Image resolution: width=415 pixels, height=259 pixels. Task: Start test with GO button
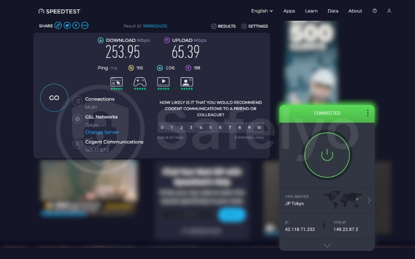click(x=54, y=98)
